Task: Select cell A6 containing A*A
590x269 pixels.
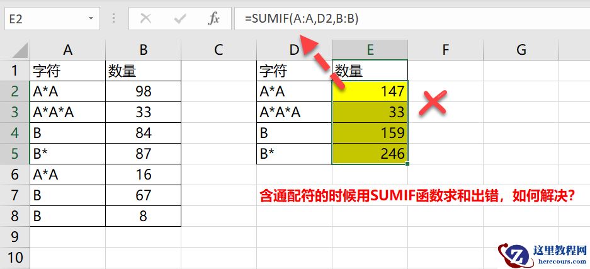Action: [x=68, y=175]
